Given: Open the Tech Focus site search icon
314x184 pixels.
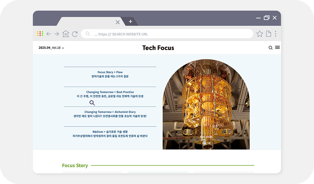Looking at the screenshot, I should click(270, 48).
